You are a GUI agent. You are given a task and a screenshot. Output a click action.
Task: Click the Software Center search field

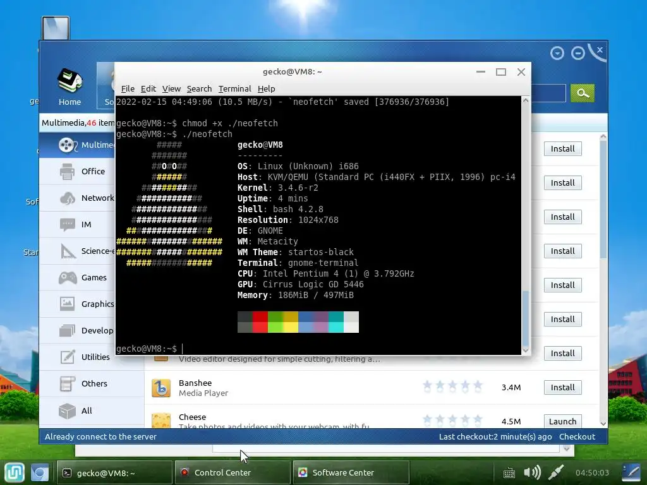[548, 93]
